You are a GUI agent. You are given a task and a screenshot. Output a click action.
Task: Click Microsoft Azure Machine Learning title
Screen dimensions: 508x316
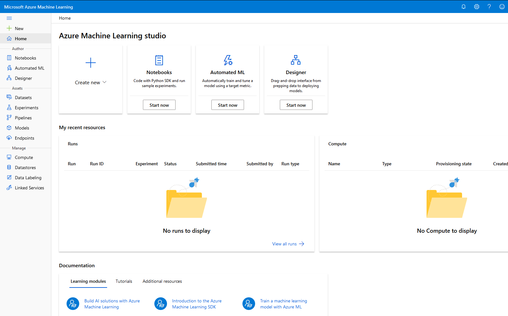point(38,7)
